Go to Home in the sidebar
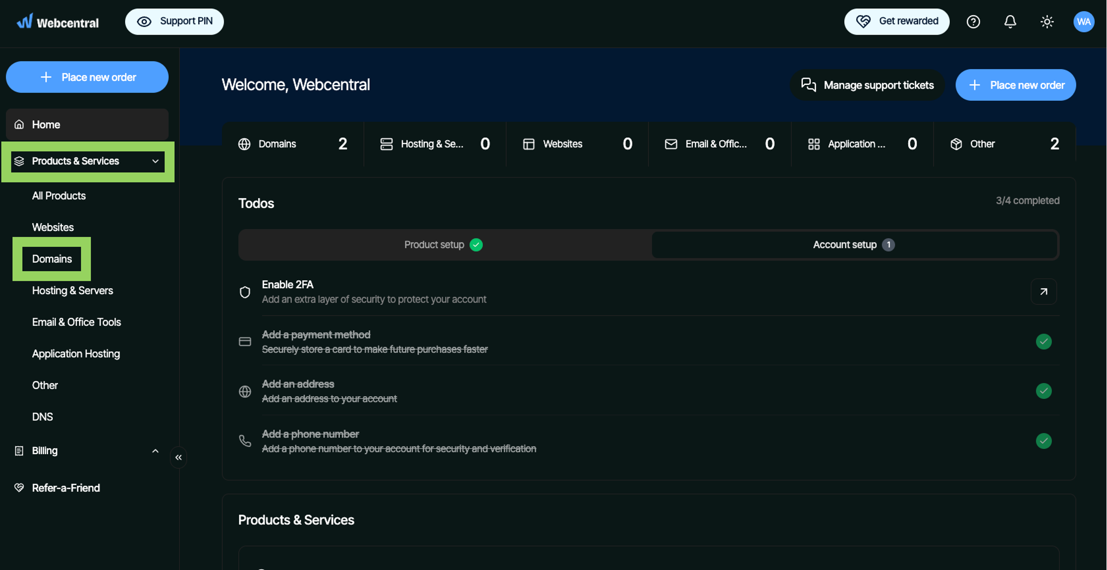This screenshot has height=570, width=1107. click(87, 124)
